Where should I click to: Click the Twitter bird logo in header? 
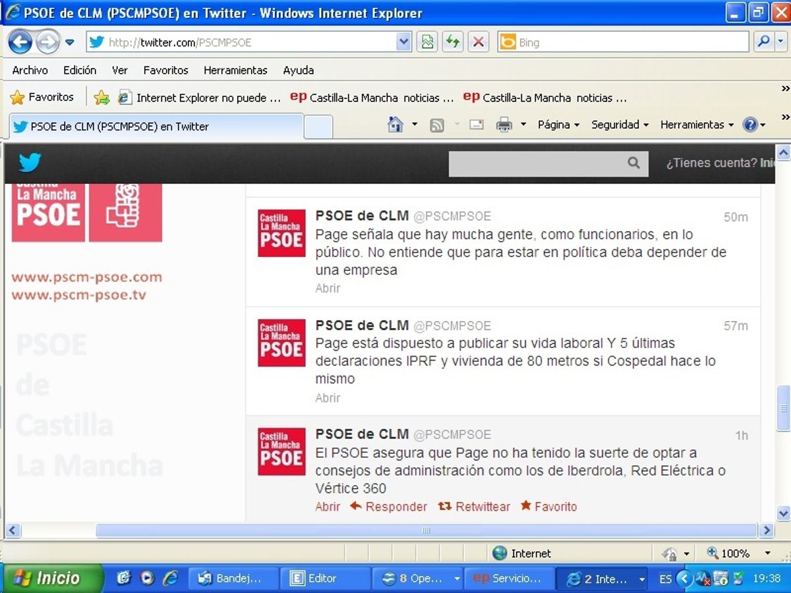pos(30,162)
